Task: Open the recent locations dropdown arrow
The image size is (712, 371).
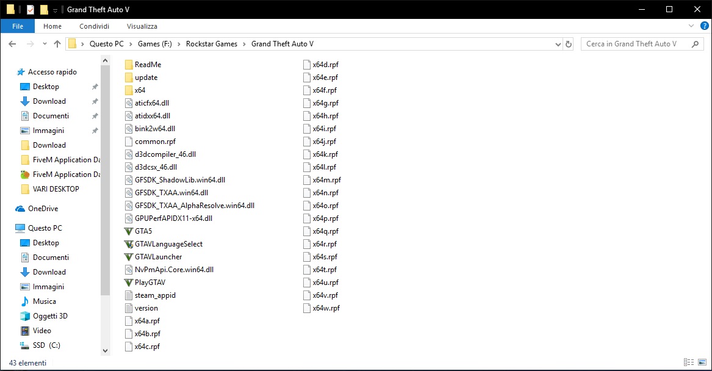Action: (45, 44)
